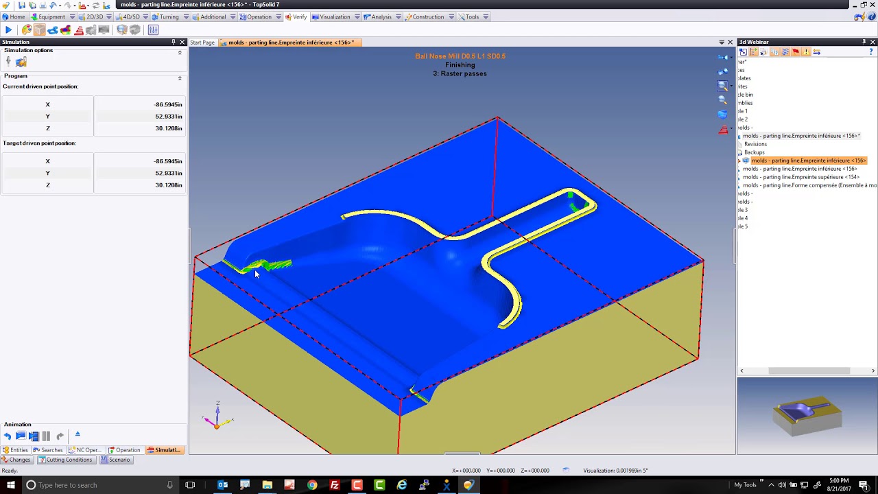
Task: Toggle the second icon in the 3d Webinar toolbar
Action: tap(754, 52)
